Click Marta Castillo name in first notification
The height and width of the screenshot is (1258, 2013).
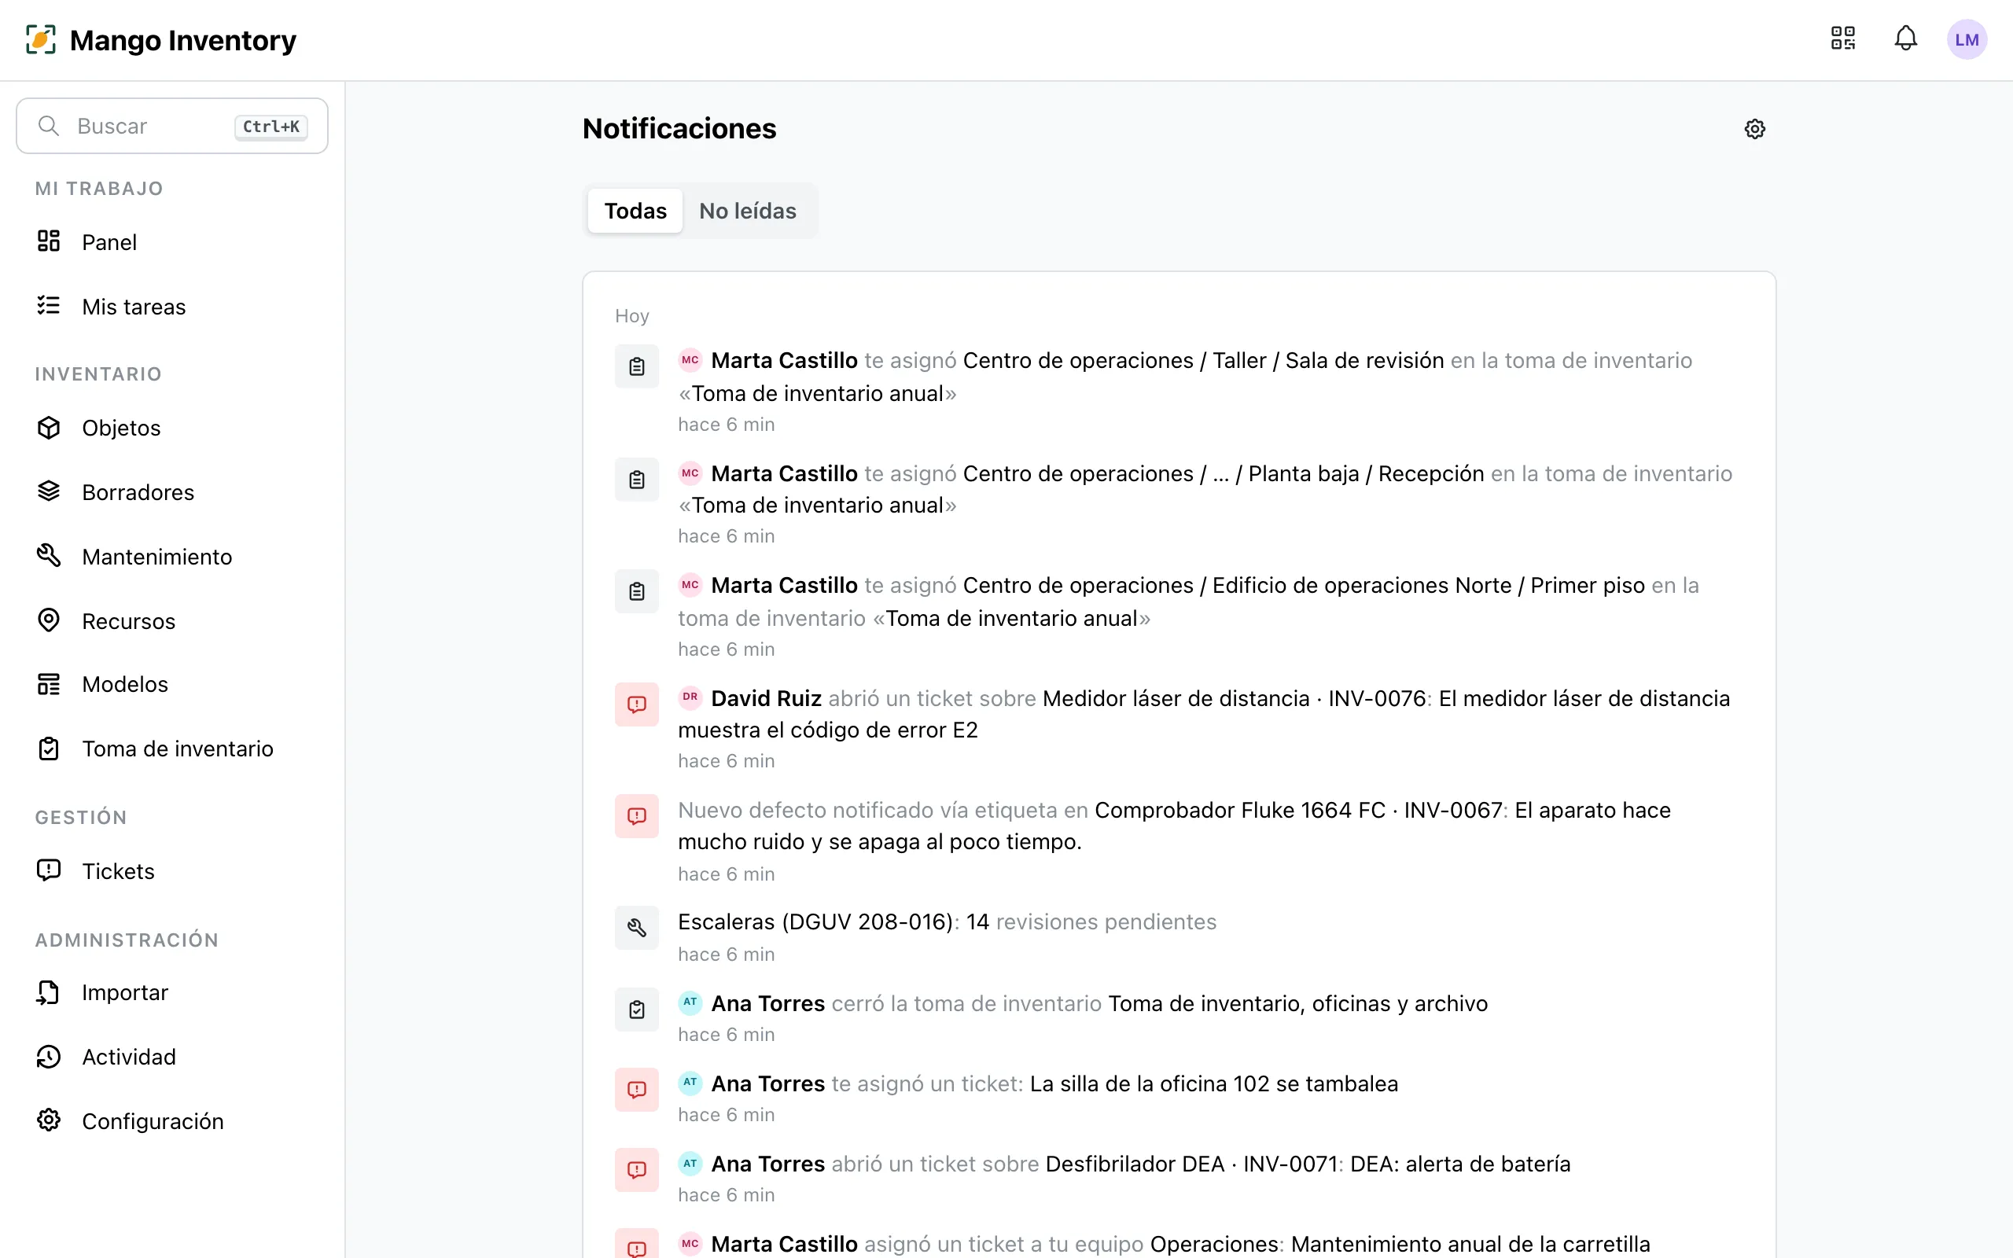783,360
